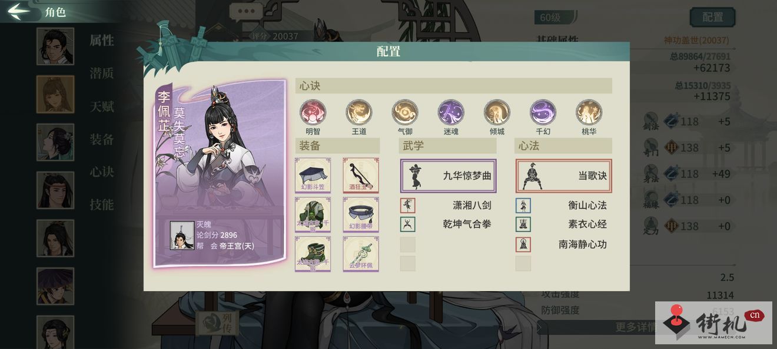Select the 当歌诀 inner art entry
This screenshot has width=777, height=349.
point(564,176)
